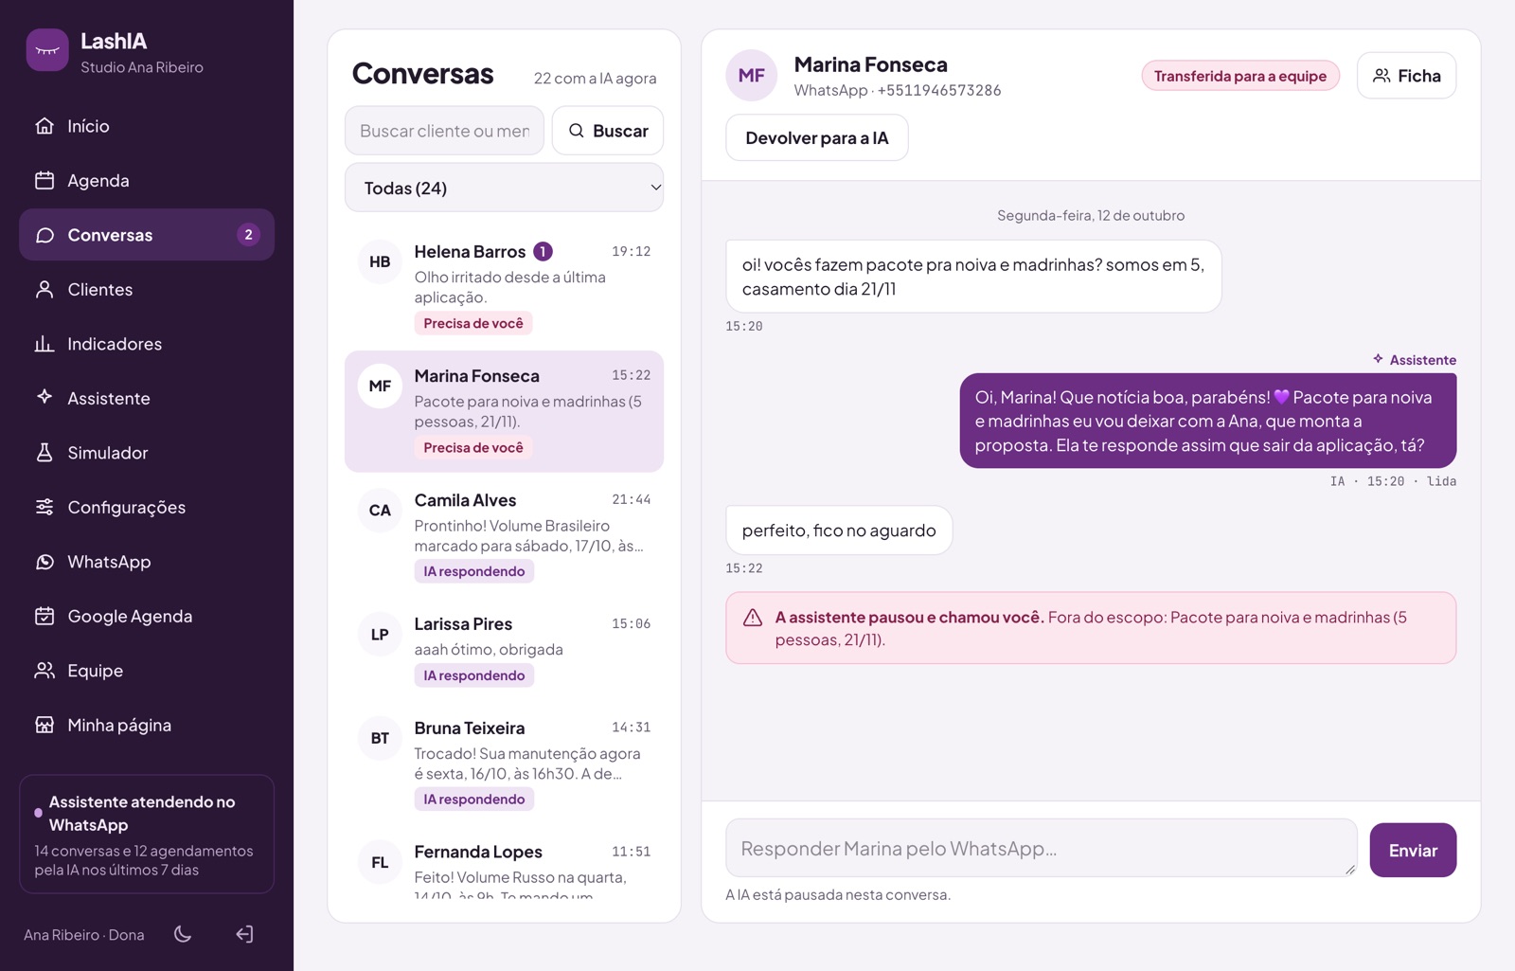Click message 'perfeito, fico no aguardo'
The height and width of the screenshot is (971, 1515).
pyautogui.click(x=839, y=530)
